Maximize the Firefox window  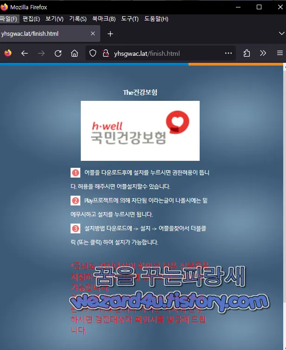pos(259,7)
